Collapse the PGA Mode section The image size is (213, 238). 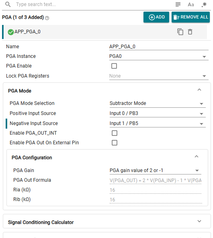click(199, 90)
